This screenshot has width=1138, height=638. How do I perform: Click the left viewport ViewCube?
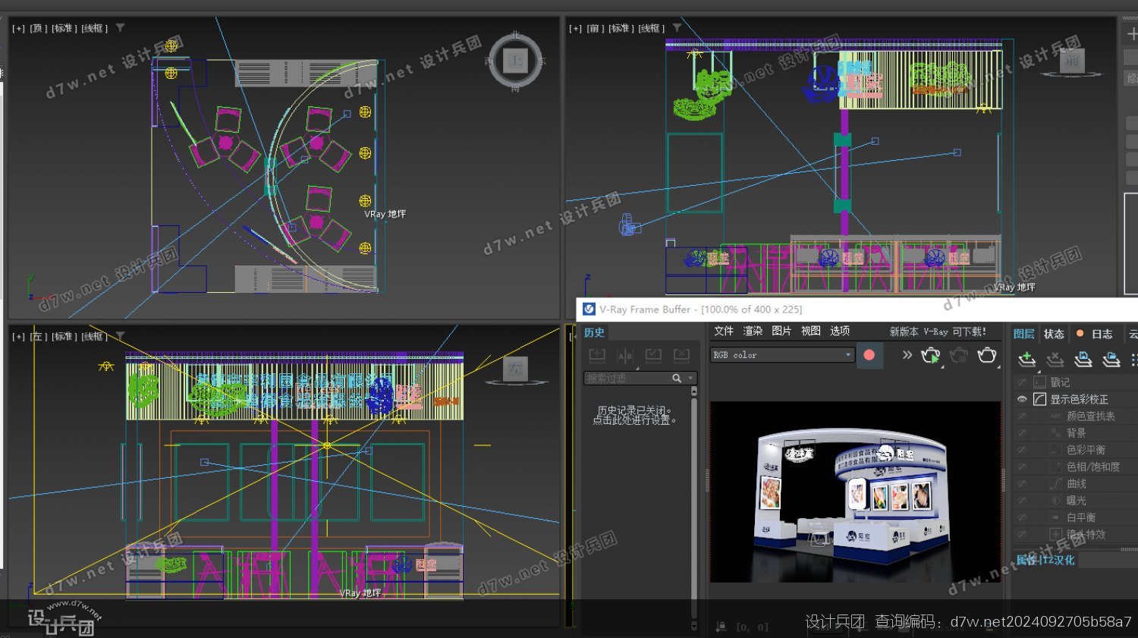(515, 369)
